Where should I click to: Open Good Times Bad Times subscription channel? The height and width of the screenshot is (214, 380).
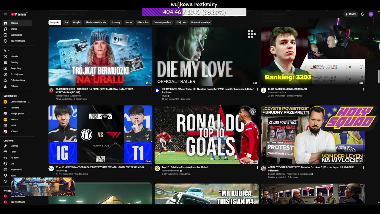pyautogui.click(x=17, y=102)
